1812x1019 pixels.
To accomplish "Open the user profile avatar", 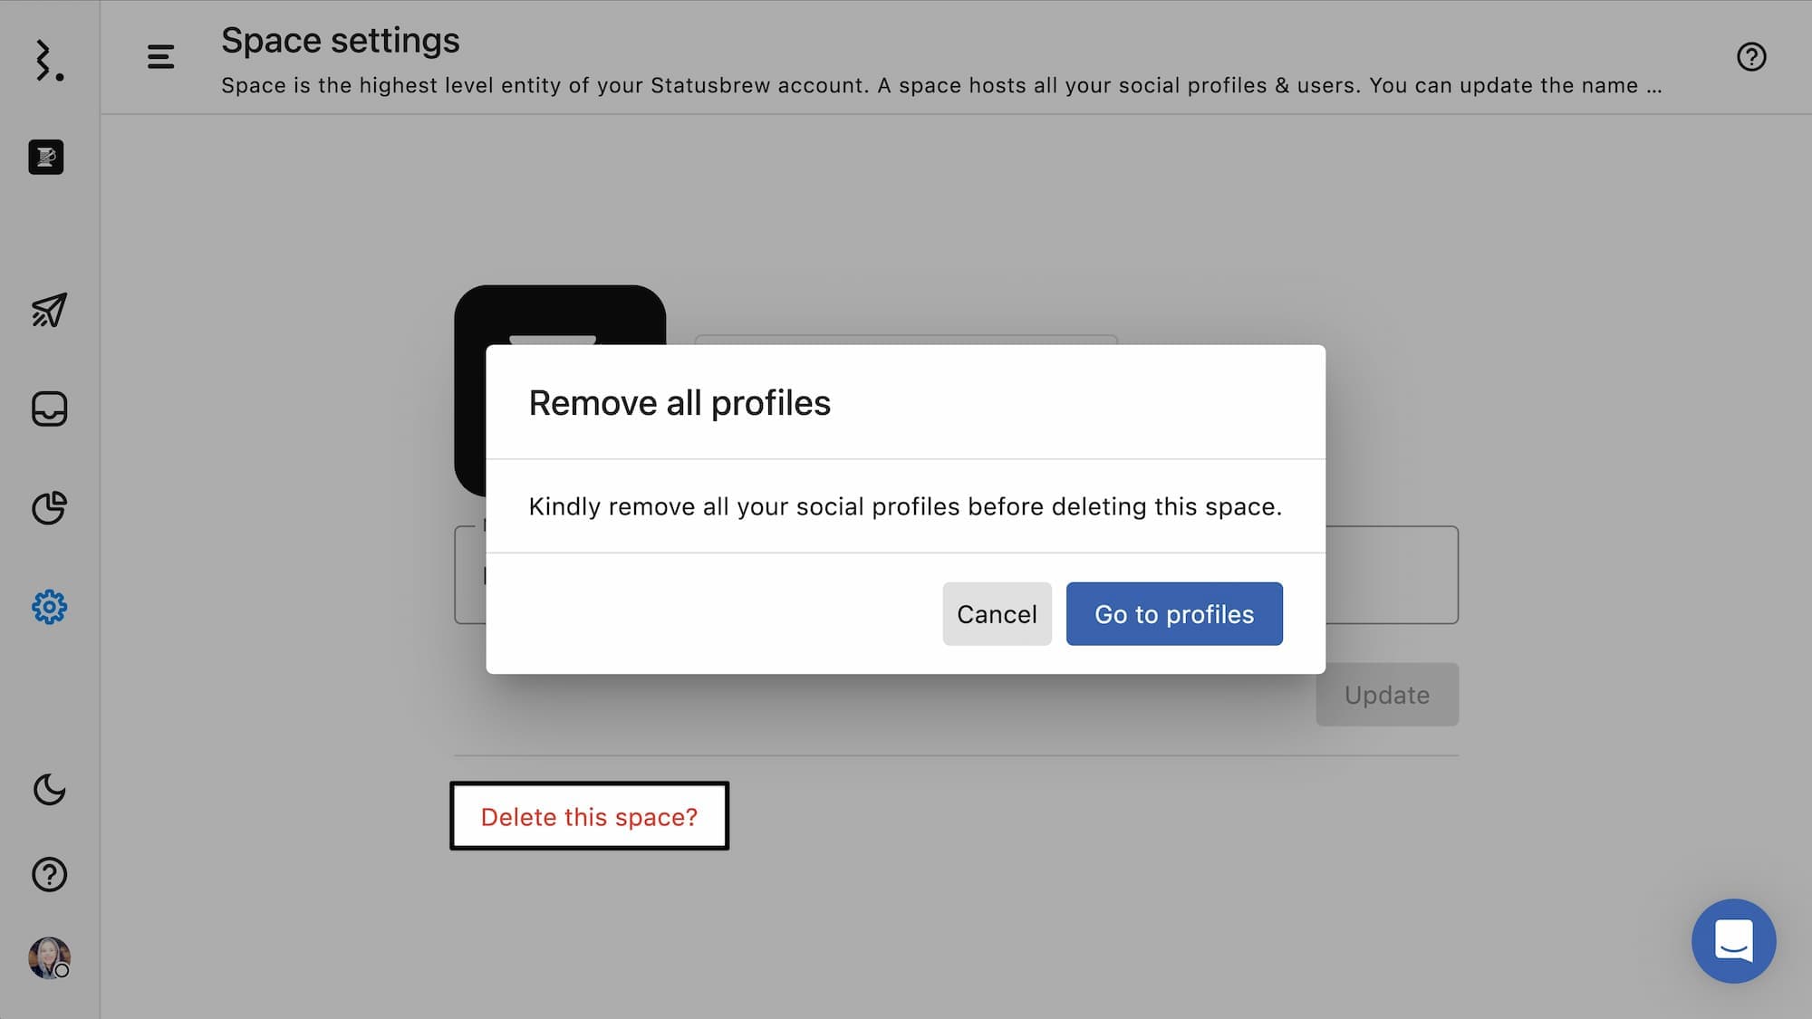I will tap(49, 957).
